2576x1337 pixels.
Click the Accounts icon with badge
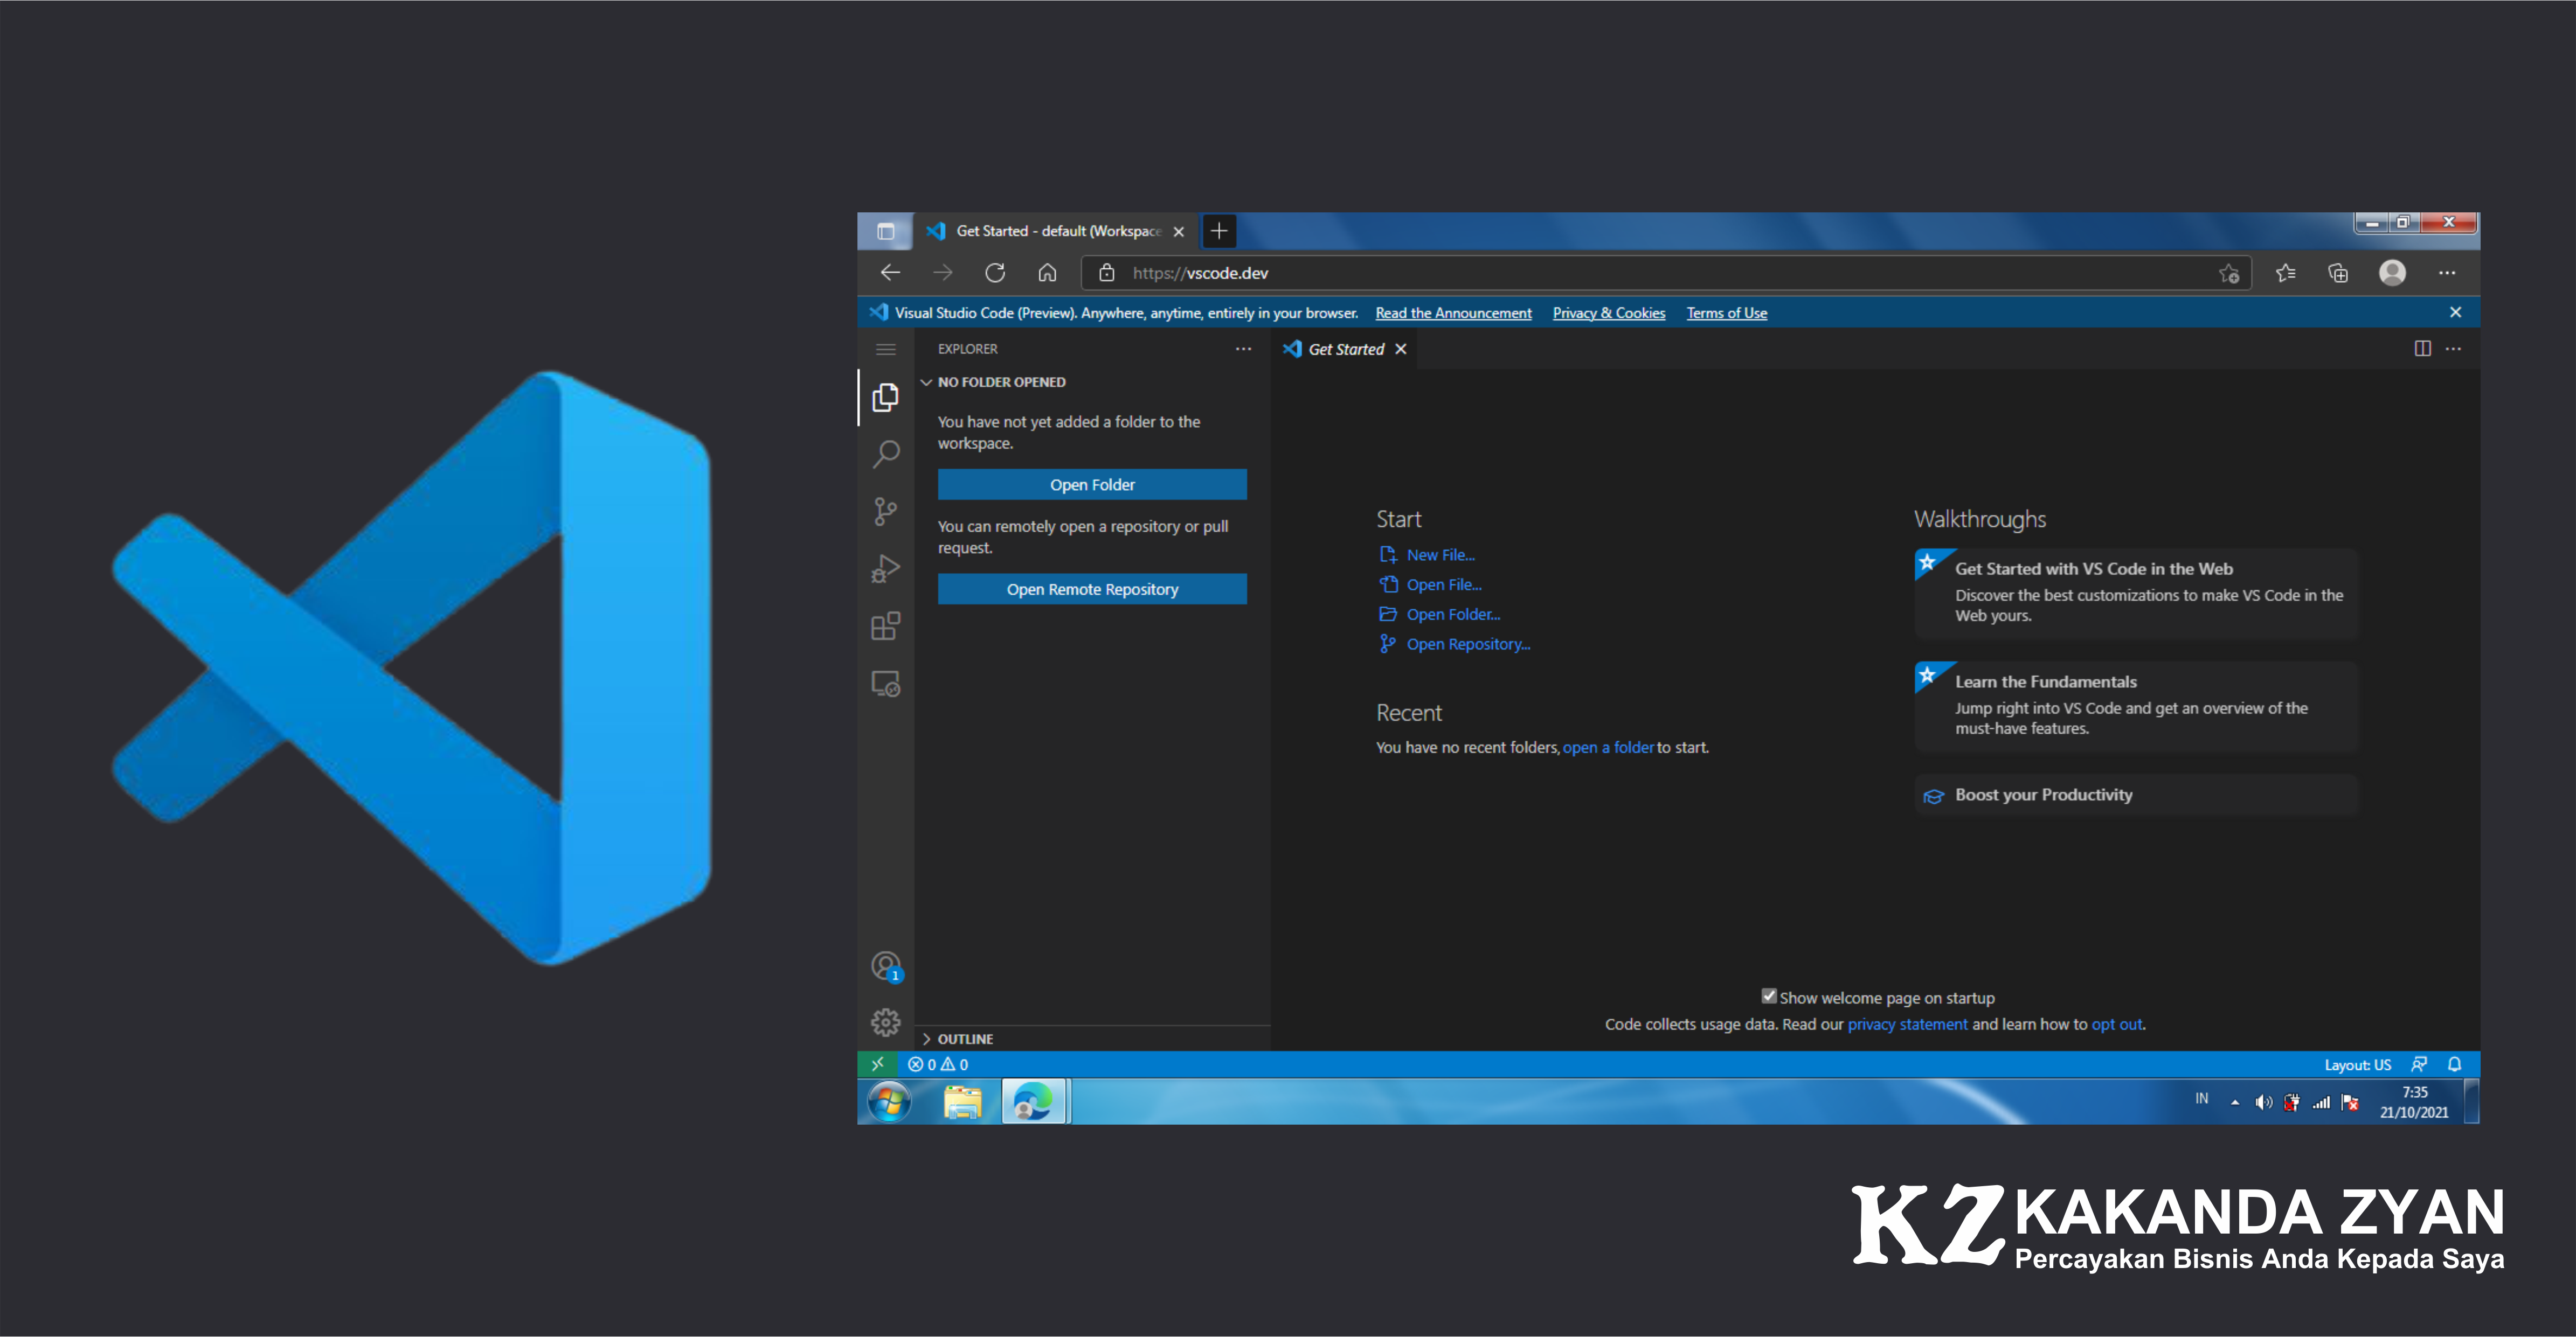coord(885,965)
